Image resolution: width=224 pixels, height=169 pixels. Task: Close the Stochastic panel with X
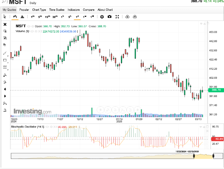click(208, 131)
